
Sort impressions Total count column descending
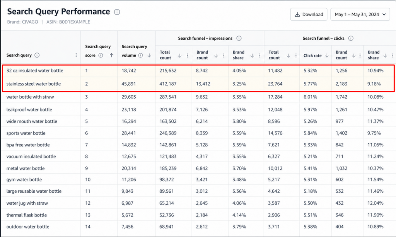point(179,55)
